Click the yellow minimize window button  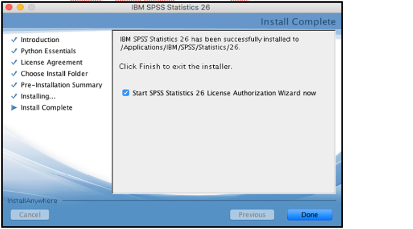pyautogui.click(x=20, y=7)
